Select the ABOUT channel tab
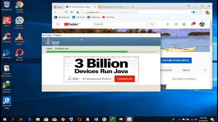The height and width of the screenshot is (122, 218). pyautogui.click(x=186, y=70)
